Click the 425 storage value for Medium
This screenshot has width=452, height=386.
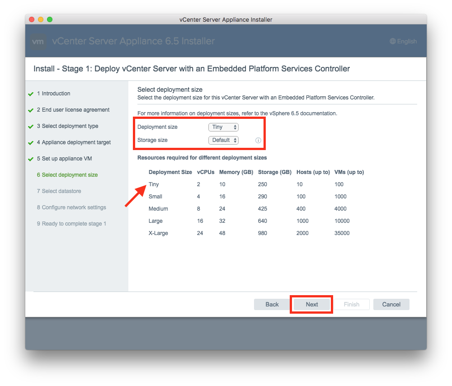pos(262,209)
